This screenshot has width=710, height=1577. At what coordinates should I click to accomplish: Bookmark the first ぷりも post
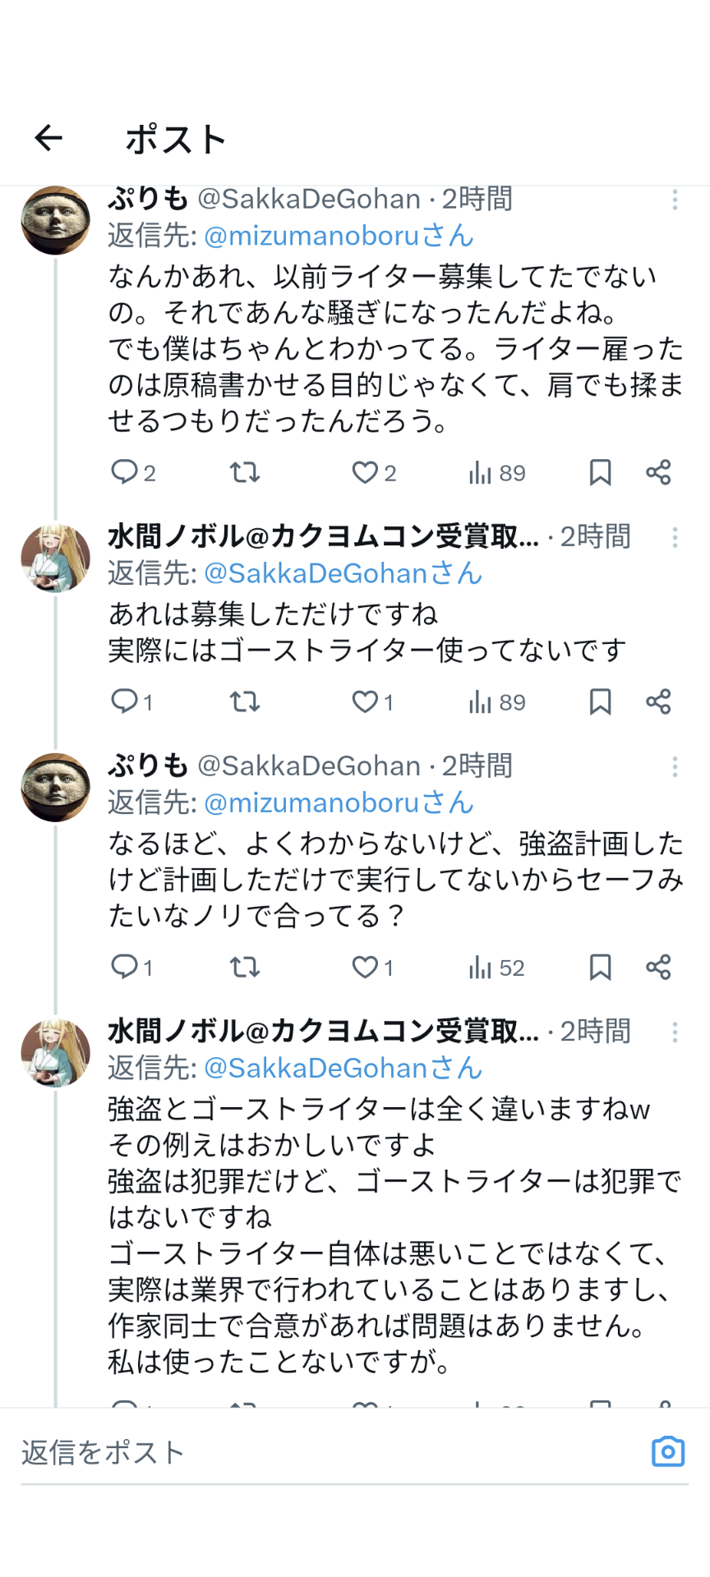(x=600, y=472)
